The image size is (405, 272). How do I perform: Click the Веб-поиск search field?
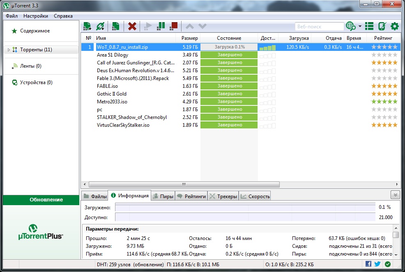319,26
